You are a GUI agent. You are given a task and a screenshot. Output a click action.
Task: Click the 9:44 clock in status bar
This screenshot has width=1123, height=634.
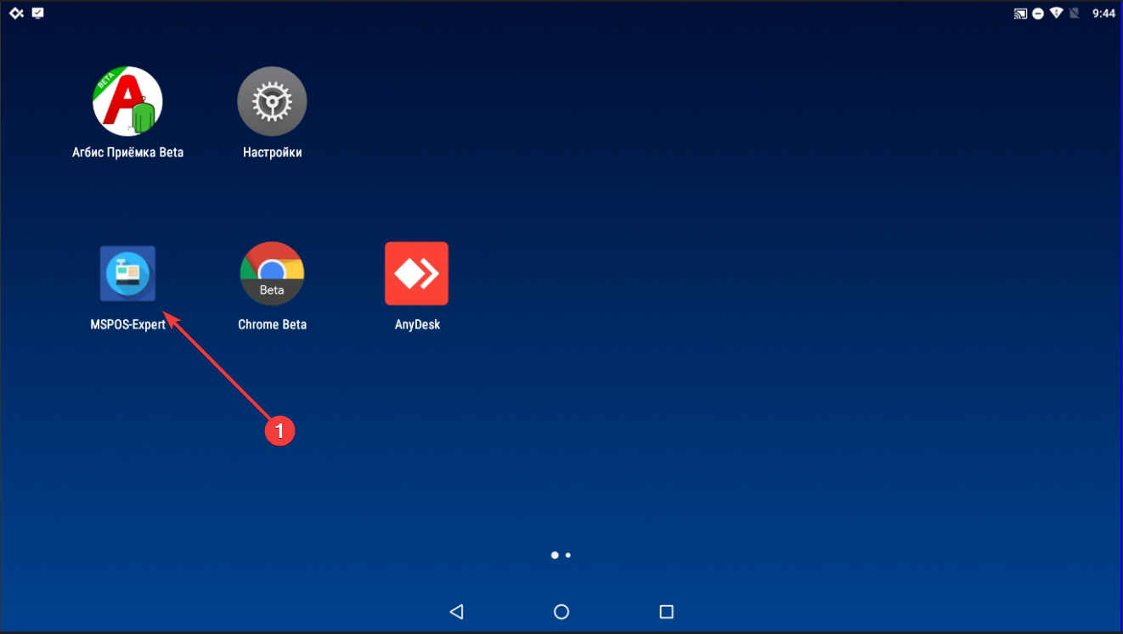(x=1103, y=14)
